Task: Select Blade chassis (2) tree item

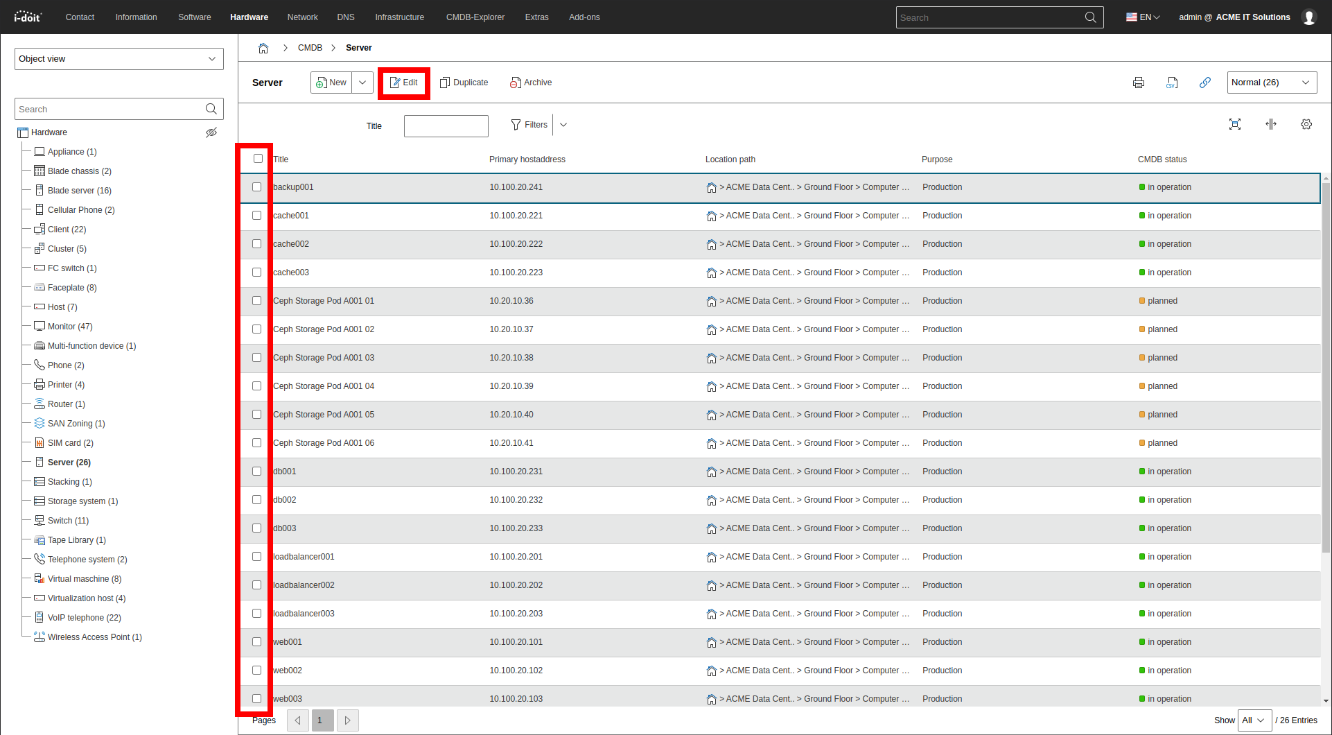Action: coord(79,171)
